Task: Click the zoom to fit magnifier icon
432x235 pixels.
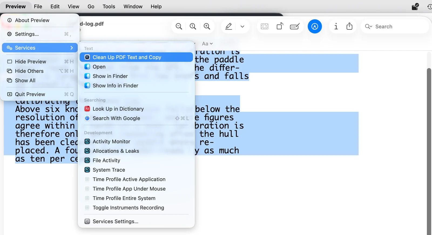Action: coord(193,26)
